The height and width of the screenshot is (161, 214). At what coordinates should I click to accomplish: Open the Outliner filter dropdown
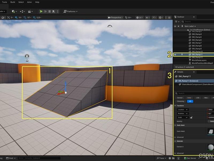(177, 22)
